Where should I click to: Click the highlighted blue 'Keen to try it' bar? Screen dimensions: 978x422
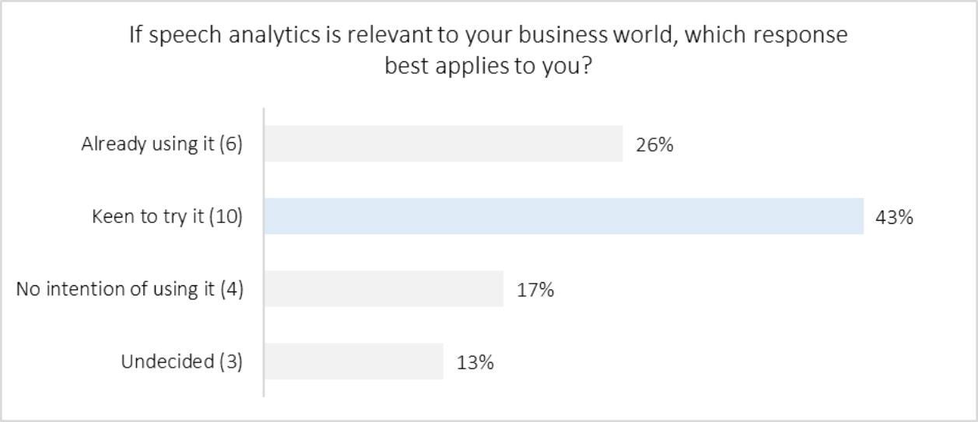click(x=563, y=216)
